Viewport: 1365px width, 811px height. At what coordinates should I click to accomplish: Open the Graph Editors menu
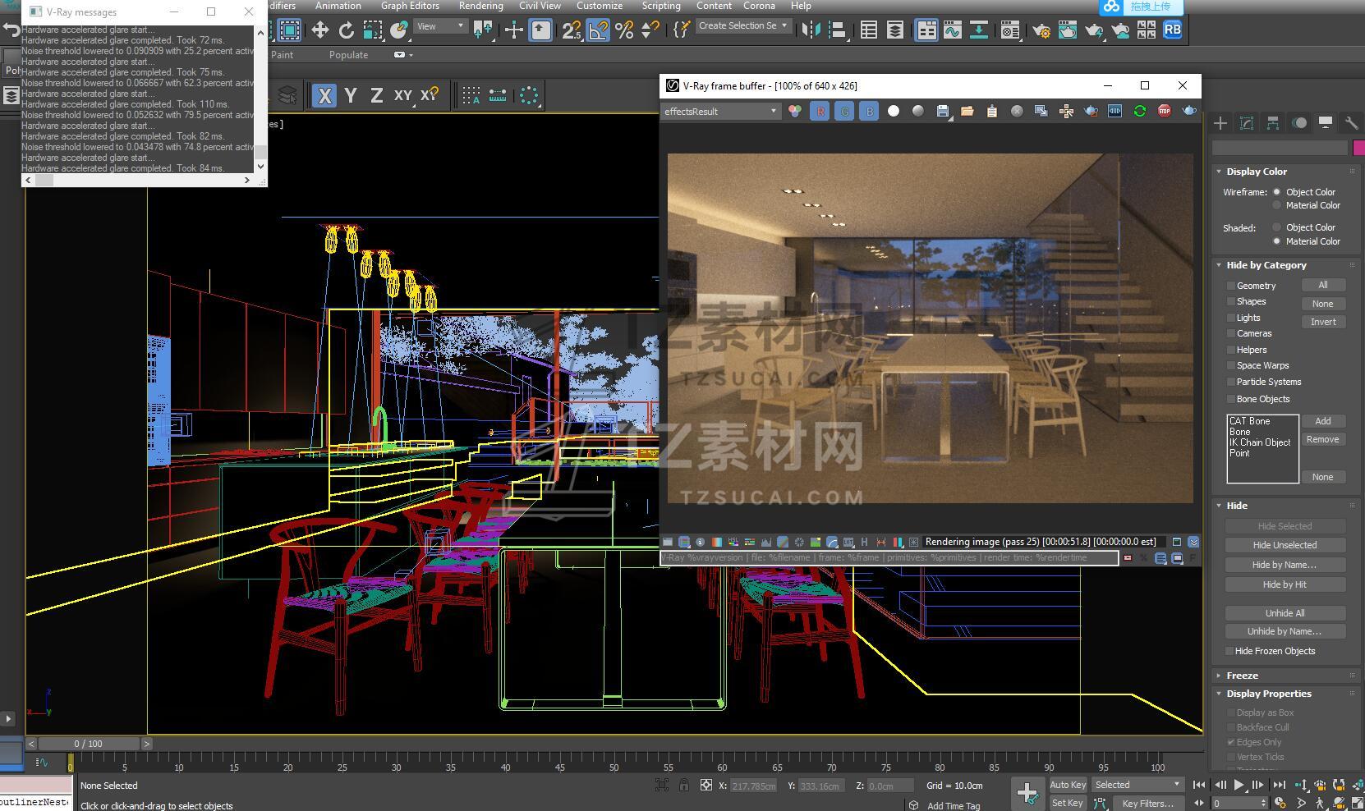point(410,6)
